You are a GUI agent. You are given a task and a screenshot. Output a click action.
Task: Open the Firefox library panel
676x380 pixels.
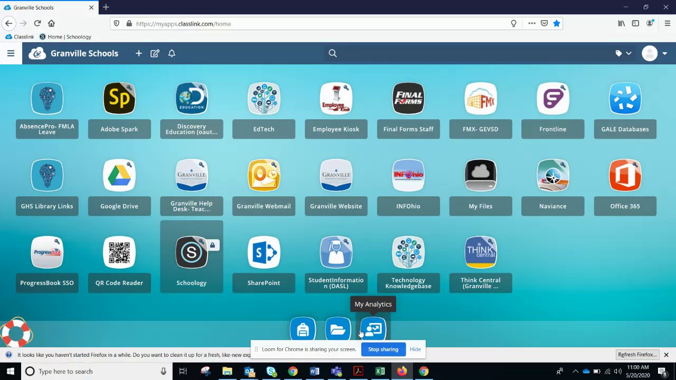pos(622,23)
